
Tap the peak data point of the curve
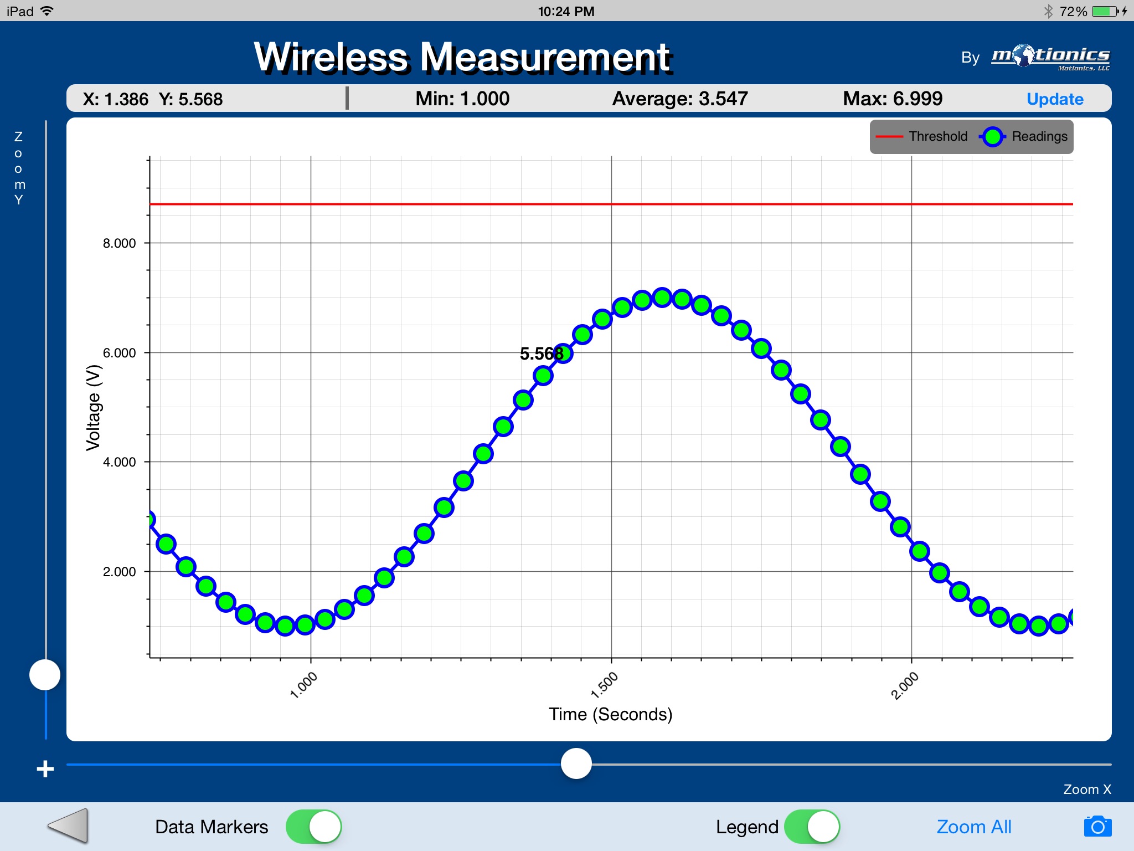click(x=662, y=298)
